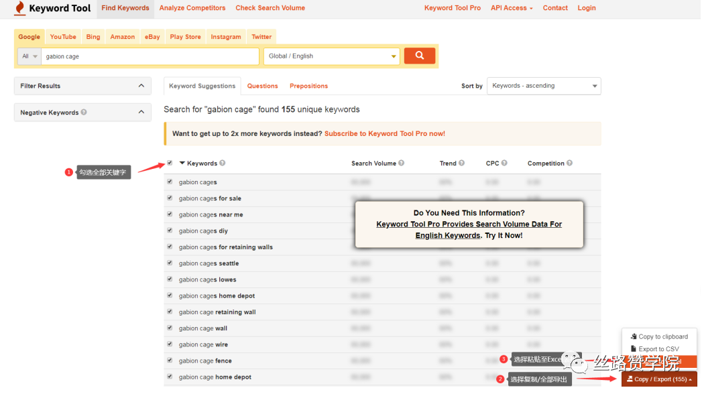The height and width of the screenshot is (394, 702).
Task: Switch to the Twitter tab
Action: coord(261,37)
